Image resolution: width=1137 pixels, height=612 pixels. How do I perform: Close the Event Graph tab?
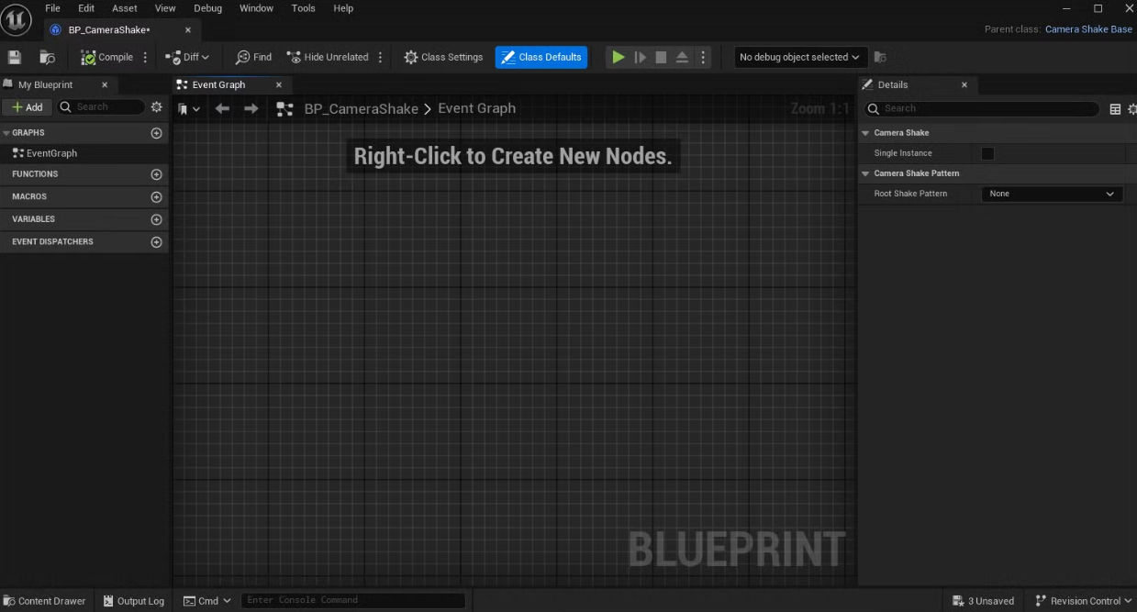coord(279,84)
